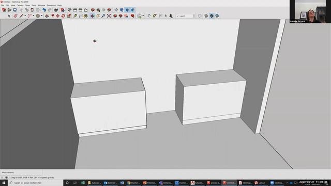Open the View menu

13,5
